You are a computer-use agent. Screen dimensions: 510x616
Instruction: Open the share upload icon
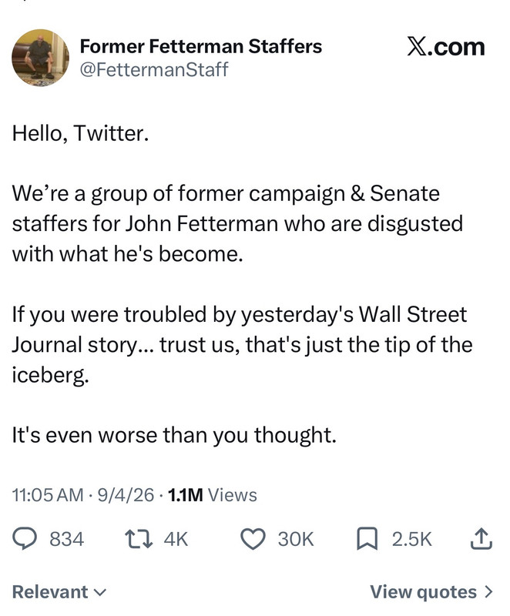pyautogui.click(x=481, y=538)
